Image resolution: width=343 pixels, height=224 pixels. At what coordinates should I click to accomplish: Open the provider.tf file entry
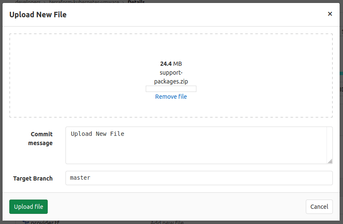45,222
